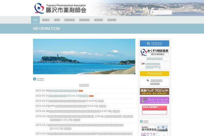This screenshot has height=136, width=204.
Task: Focus the header search input field
Action: (161, 12)
